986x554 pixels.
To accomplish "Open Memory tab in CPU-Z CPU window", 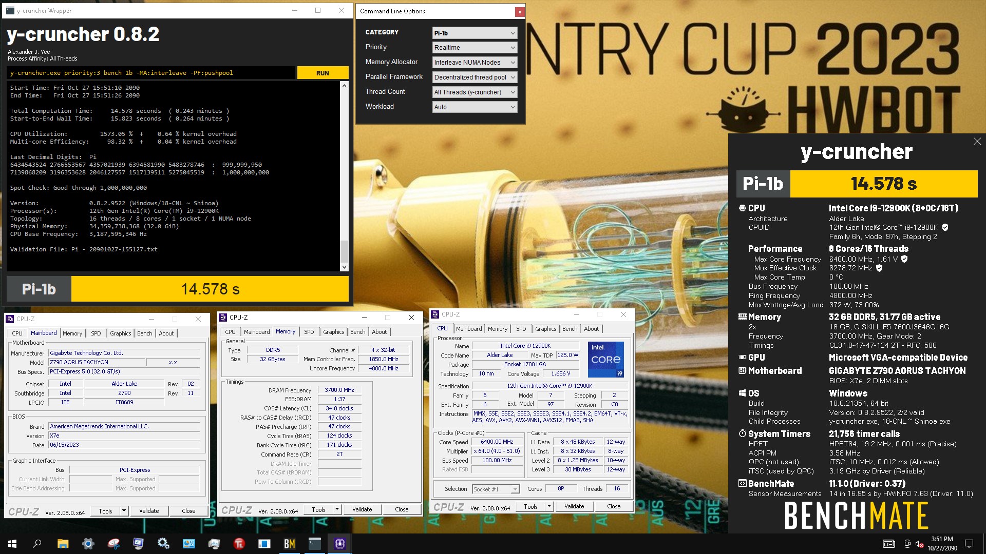I will pyautogui.click(x=498, y=329).
